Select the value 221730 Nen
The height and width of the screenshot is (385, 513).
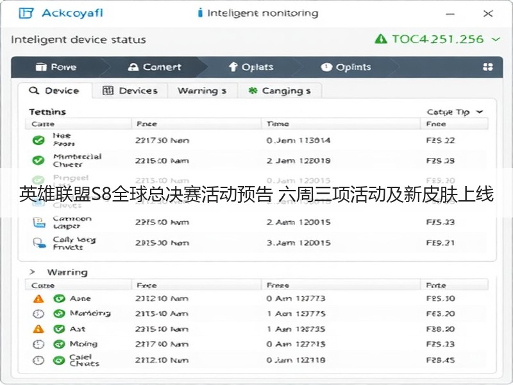[x=162, y=141]
